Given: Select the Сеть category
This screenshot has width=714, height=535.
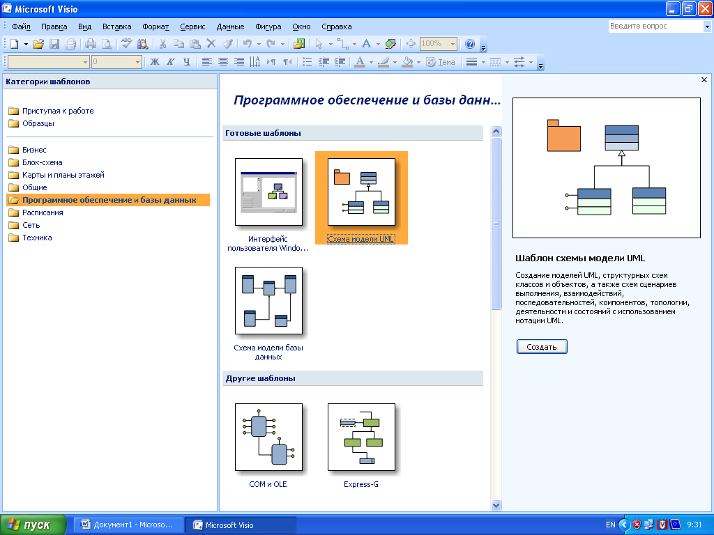Looking at the screenshot, I should [x=31, y=225].
